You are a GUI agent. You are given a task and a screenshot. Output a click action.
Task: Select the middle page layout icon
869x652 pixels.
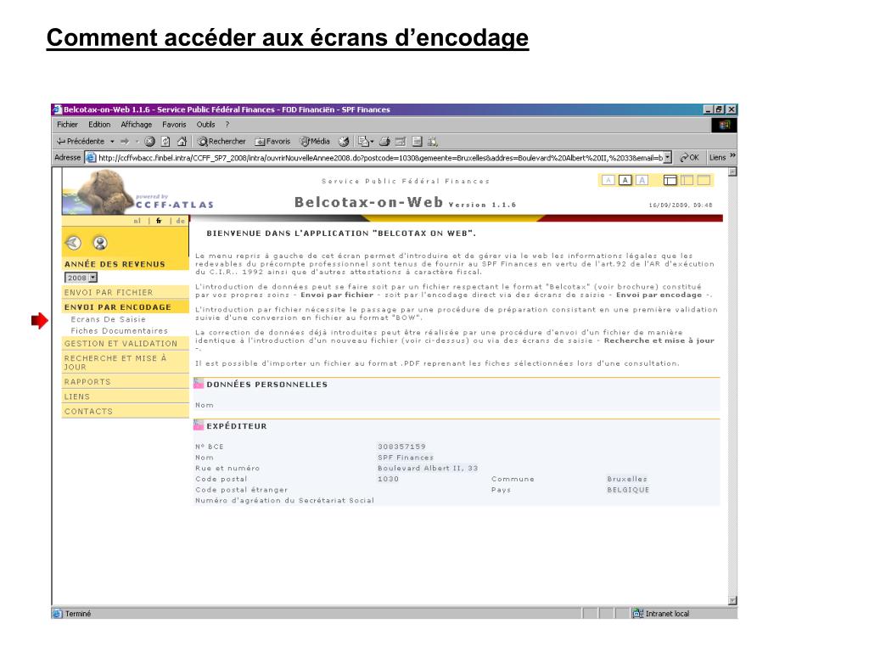687,180
